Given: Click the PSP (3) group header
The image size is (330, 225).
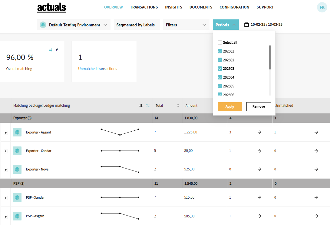Looking at the screenshot, I should [19, 183].
